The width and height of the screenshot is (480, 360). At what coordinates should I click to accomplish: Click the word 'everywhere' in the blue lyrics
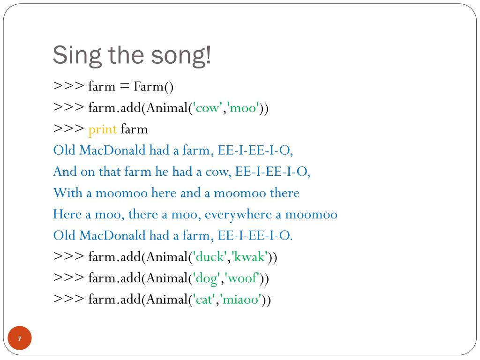tap(238, 215)
